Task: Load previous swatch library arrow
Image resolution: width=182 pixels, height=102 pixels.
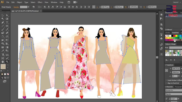Action: pos(171,60)
